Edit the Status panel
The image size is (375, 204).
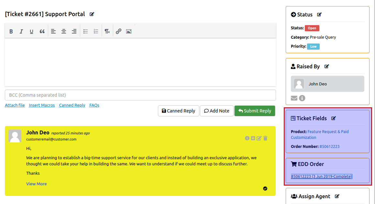[x=319, y=15]
